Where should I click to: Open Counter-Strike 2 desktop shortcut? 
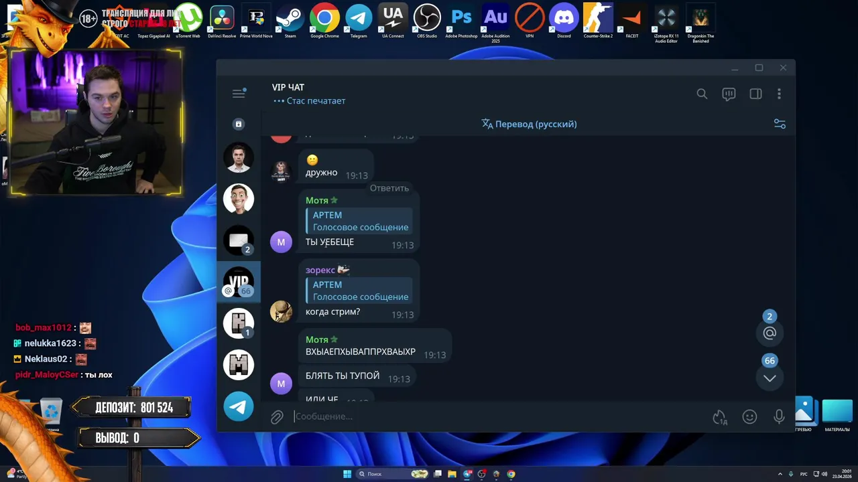coord(598,21)
